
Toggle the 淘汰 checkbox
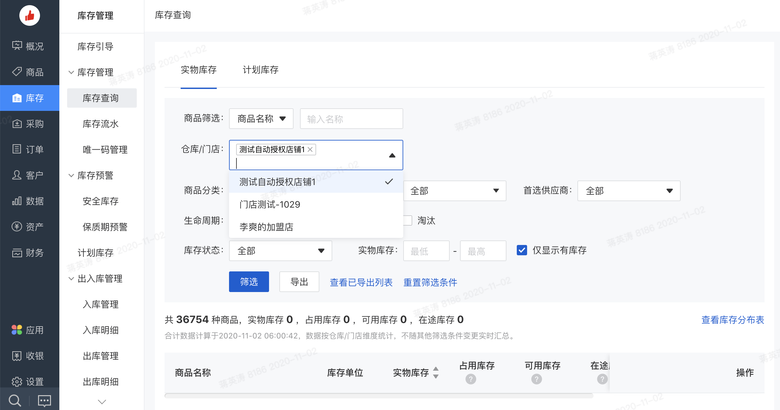click(x=408, y=220)
